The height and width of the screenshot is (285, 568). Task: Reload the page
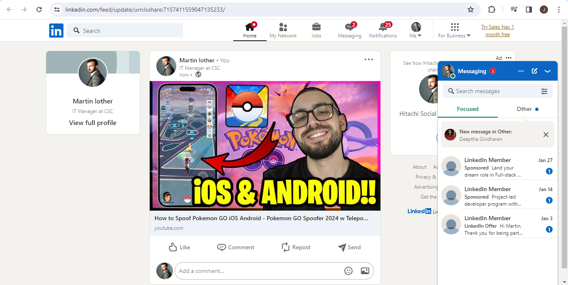point(39,10)
